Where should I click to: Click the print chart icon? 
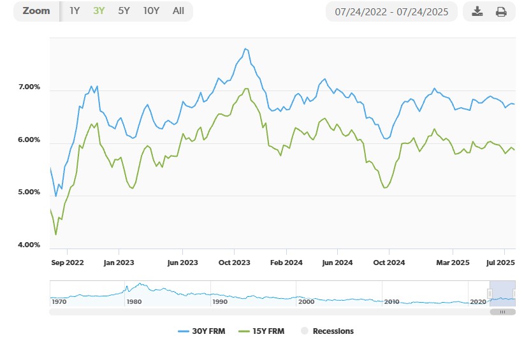coord(501,11)
